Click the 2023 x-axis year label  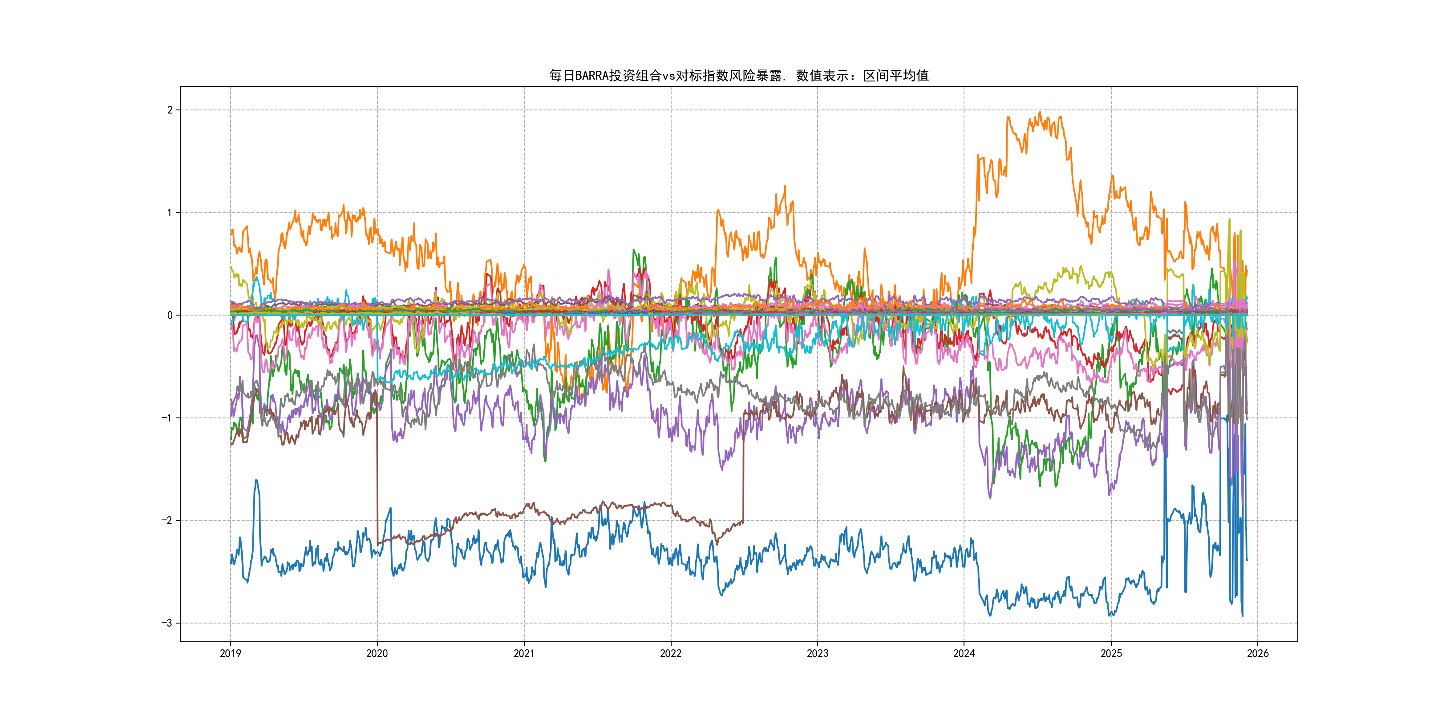[817, 653]
